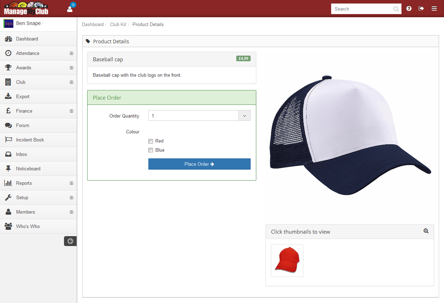
Task: Click the Incident Book flag icon
Action: tap(8, 140)
